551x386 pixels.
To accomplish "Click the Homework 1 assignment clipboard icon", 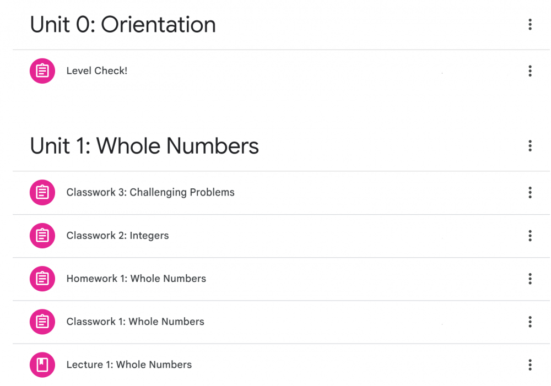I will coord(42,279).
